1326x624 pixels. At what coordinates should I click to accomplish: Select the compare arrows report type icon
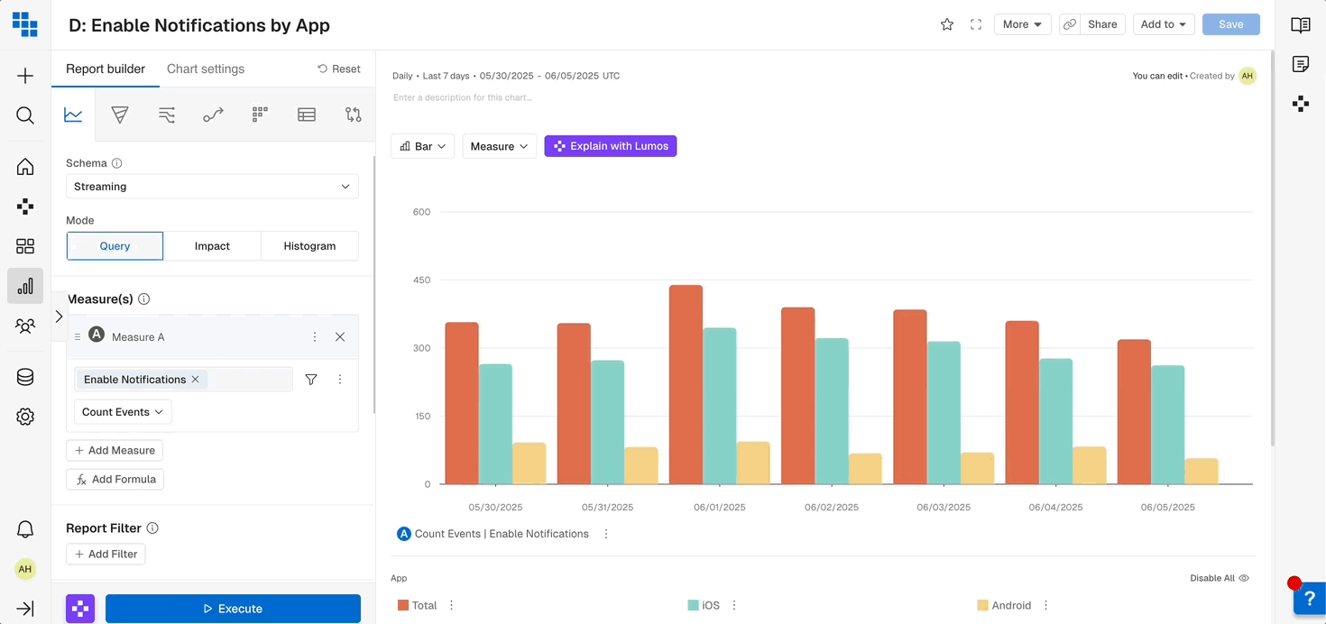coord(354,115)
